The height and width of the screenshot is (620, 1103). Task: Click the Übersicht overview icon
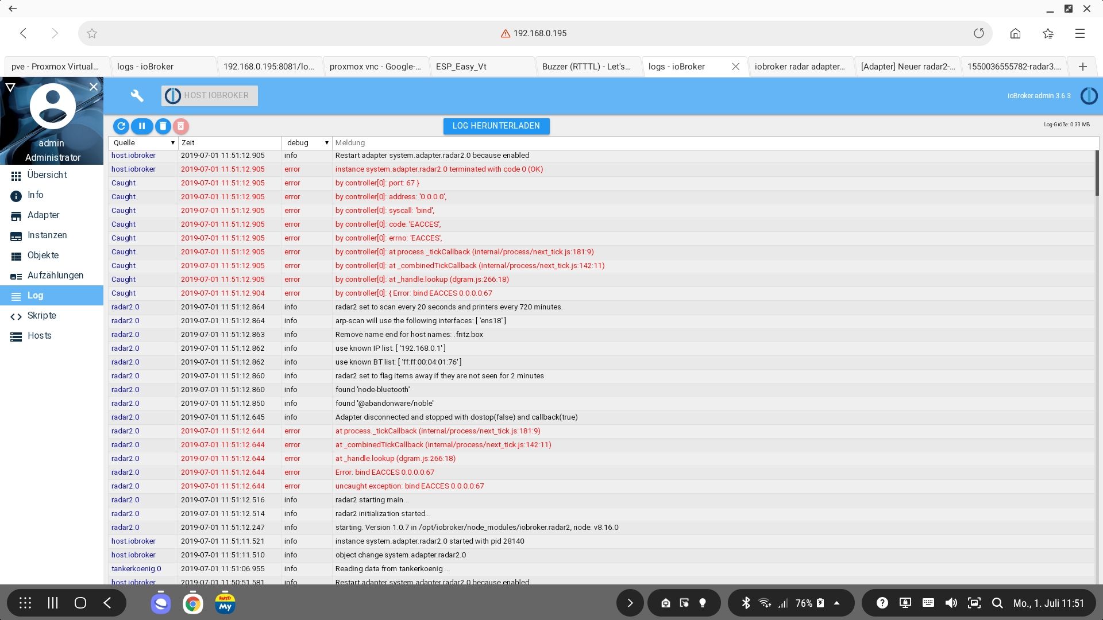click(15, 175)
